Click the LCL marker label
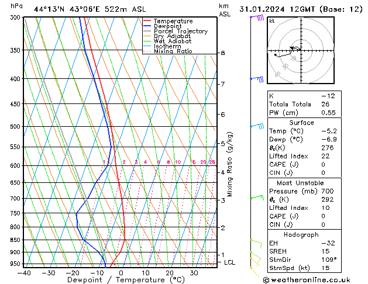The image size is (368, 284). [230, 263]
